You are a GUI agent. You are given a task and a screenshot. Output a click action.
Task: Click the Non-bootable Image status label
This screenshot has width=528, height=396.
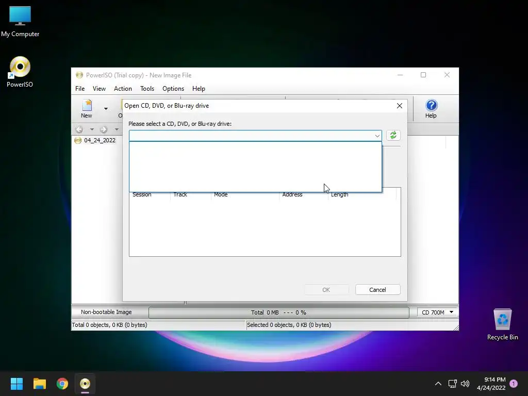[106, 312]
